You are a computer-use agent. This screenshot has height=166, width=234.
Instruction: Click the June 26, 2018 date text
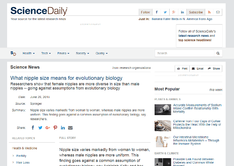[40, 97]
